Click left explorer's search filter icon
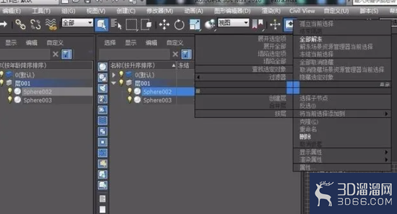The image size is (397, 214). [x=66, y=54]
